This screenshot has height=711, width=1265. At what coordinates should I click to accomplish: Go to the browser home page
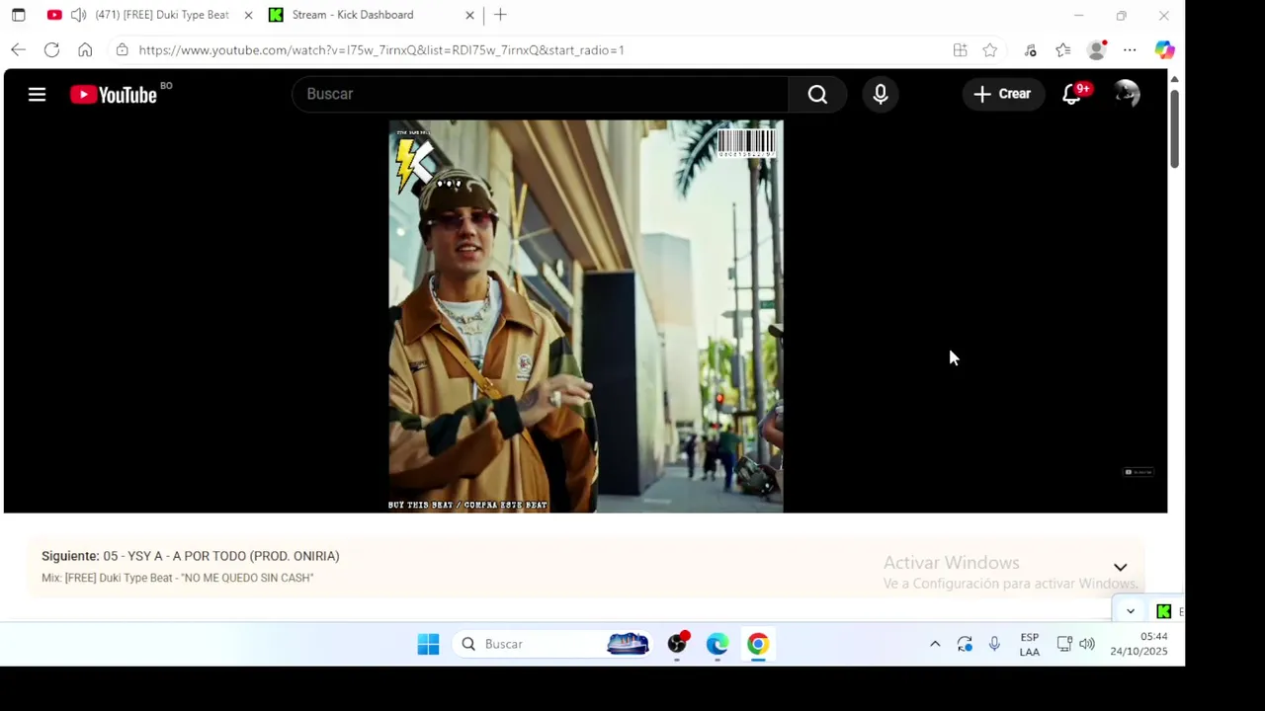click(x=85, y=49)
